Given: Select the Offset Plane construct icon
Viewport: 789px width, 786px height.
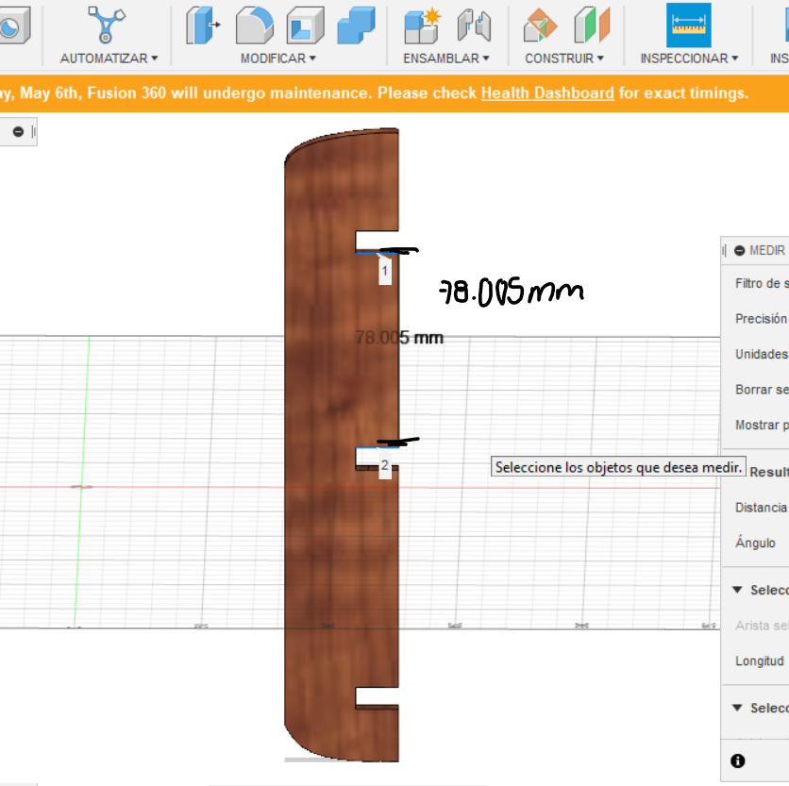Looking at the screenshot, I should [540, 25].
